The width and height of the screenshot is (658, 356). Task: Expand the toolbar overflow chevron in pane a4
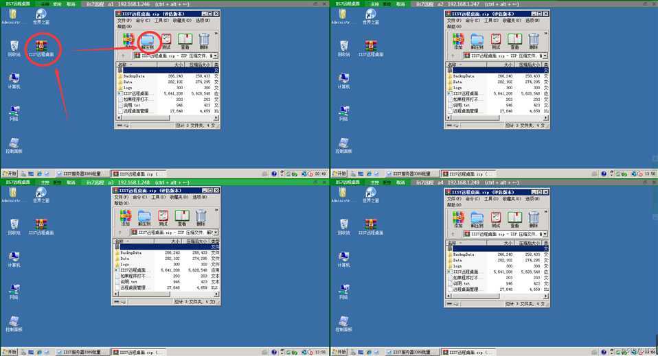546,212
